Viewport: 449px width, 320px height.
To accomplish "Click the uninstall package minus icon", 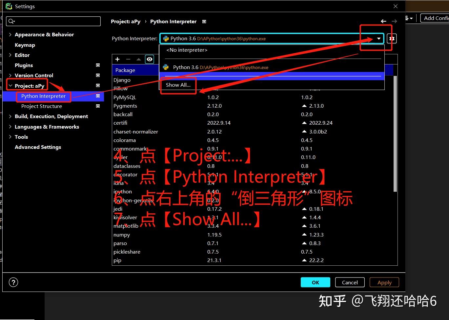I will [x=128, y=59].
